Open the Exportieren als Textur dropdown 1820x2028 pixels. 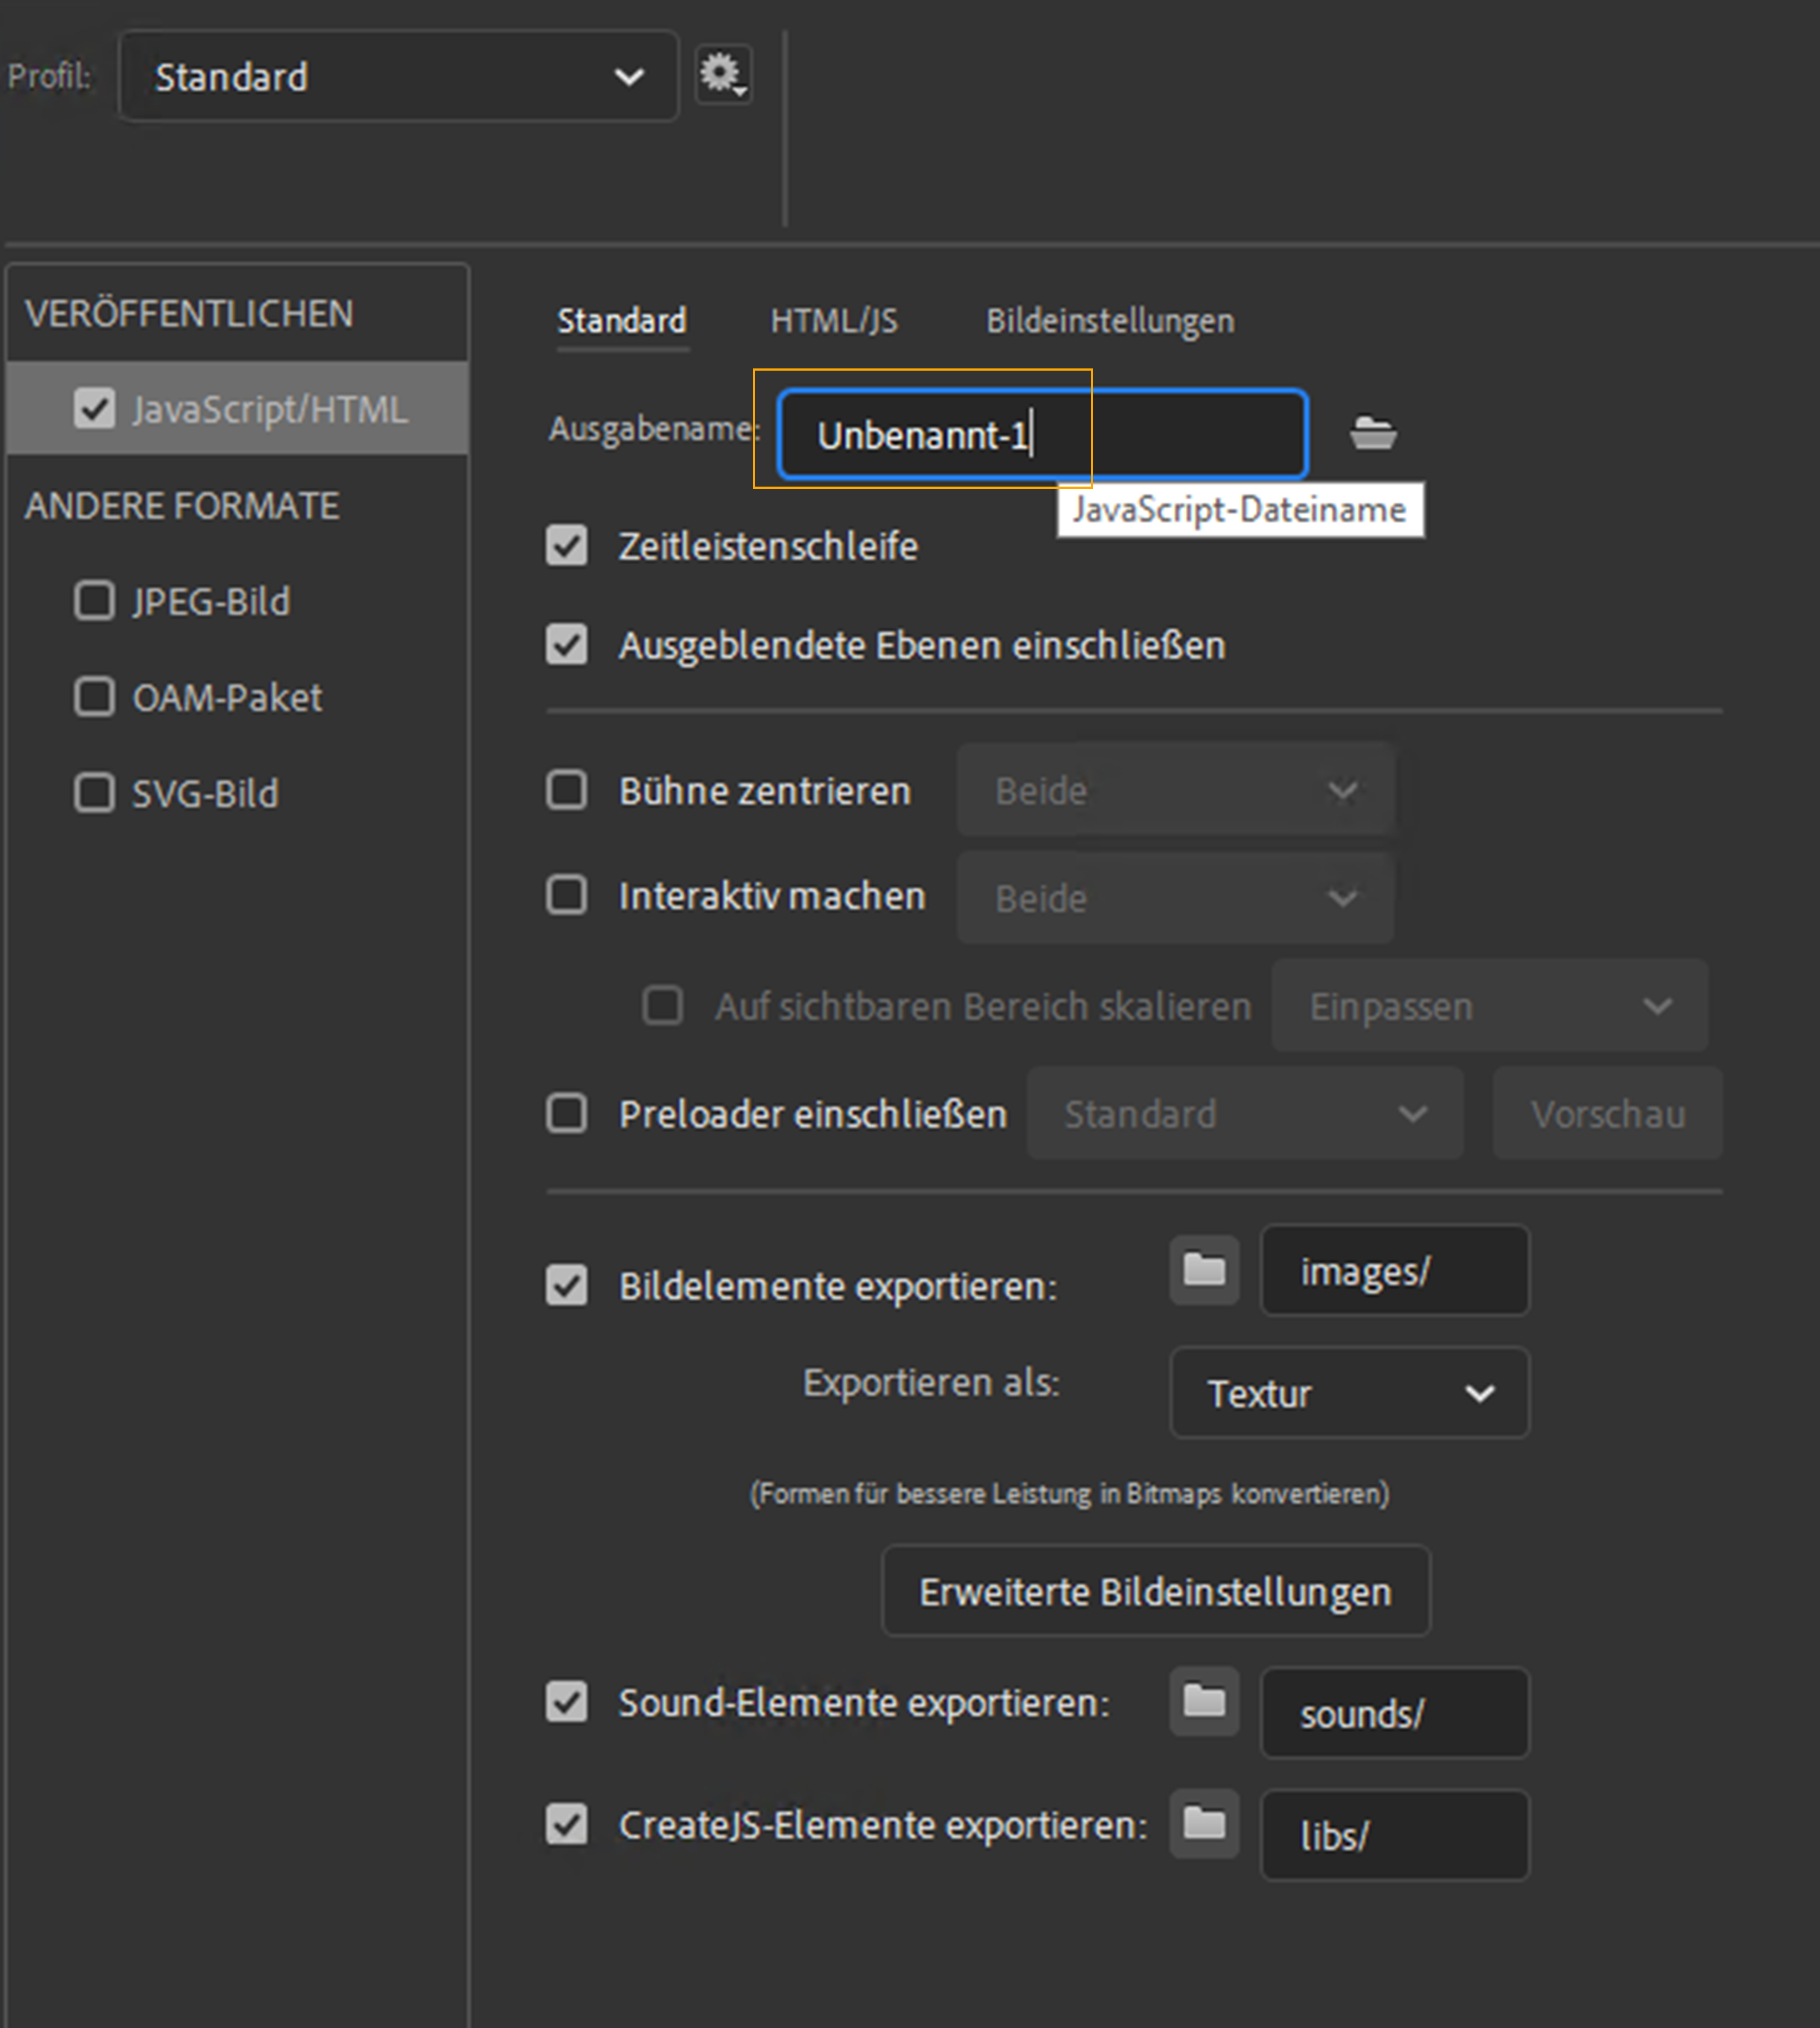tap(1349, 1393)
